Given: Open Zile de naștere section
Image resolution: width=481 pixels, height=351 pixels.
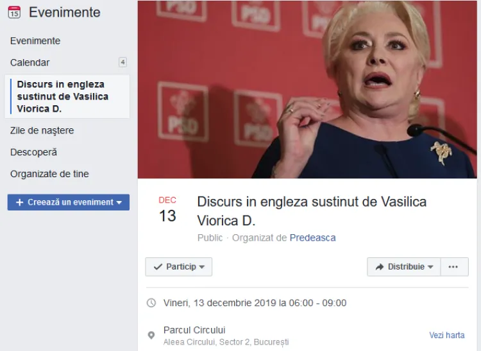Looking at the screenshot, I should coord(42,130).
